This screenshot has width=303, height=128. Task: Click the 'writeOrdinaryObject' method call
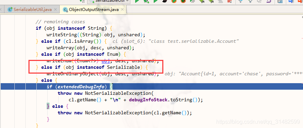pos(73,74)
